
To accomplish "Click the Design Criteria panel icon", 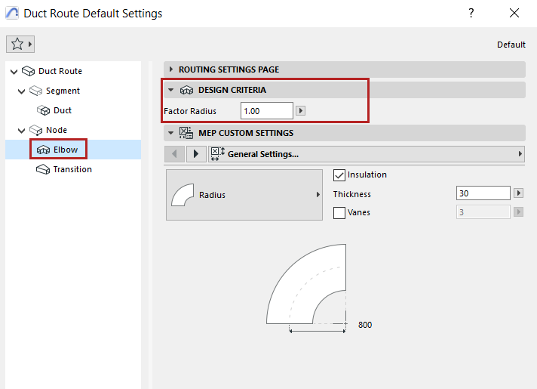I will (x=186, y=90).
